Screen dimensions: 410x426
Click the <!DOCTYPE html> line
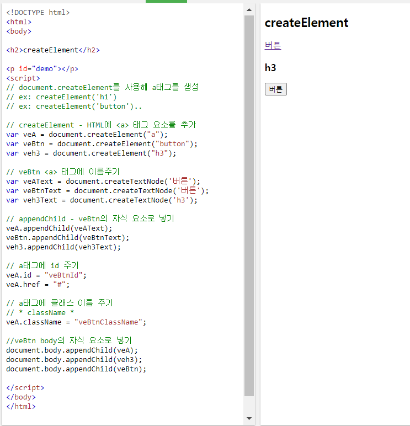pos(38,13)
